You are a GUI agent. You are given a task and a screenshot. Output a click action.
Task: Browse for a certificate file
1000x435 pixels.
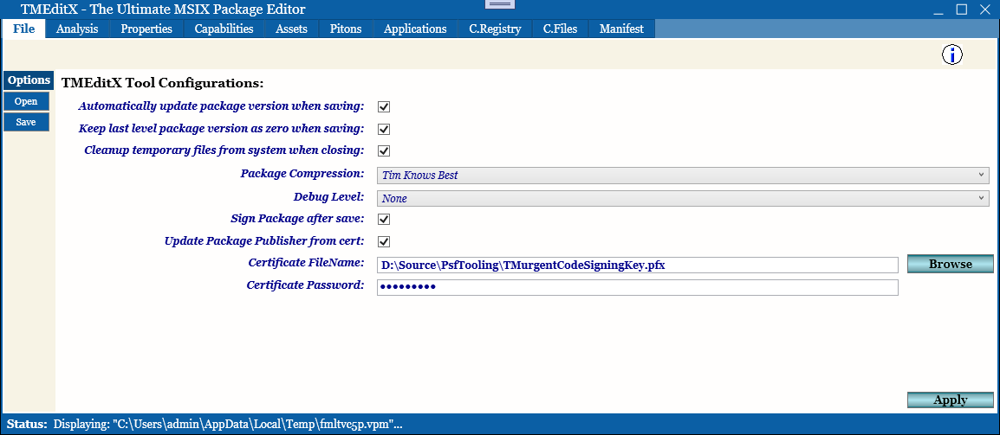point(951,264)
